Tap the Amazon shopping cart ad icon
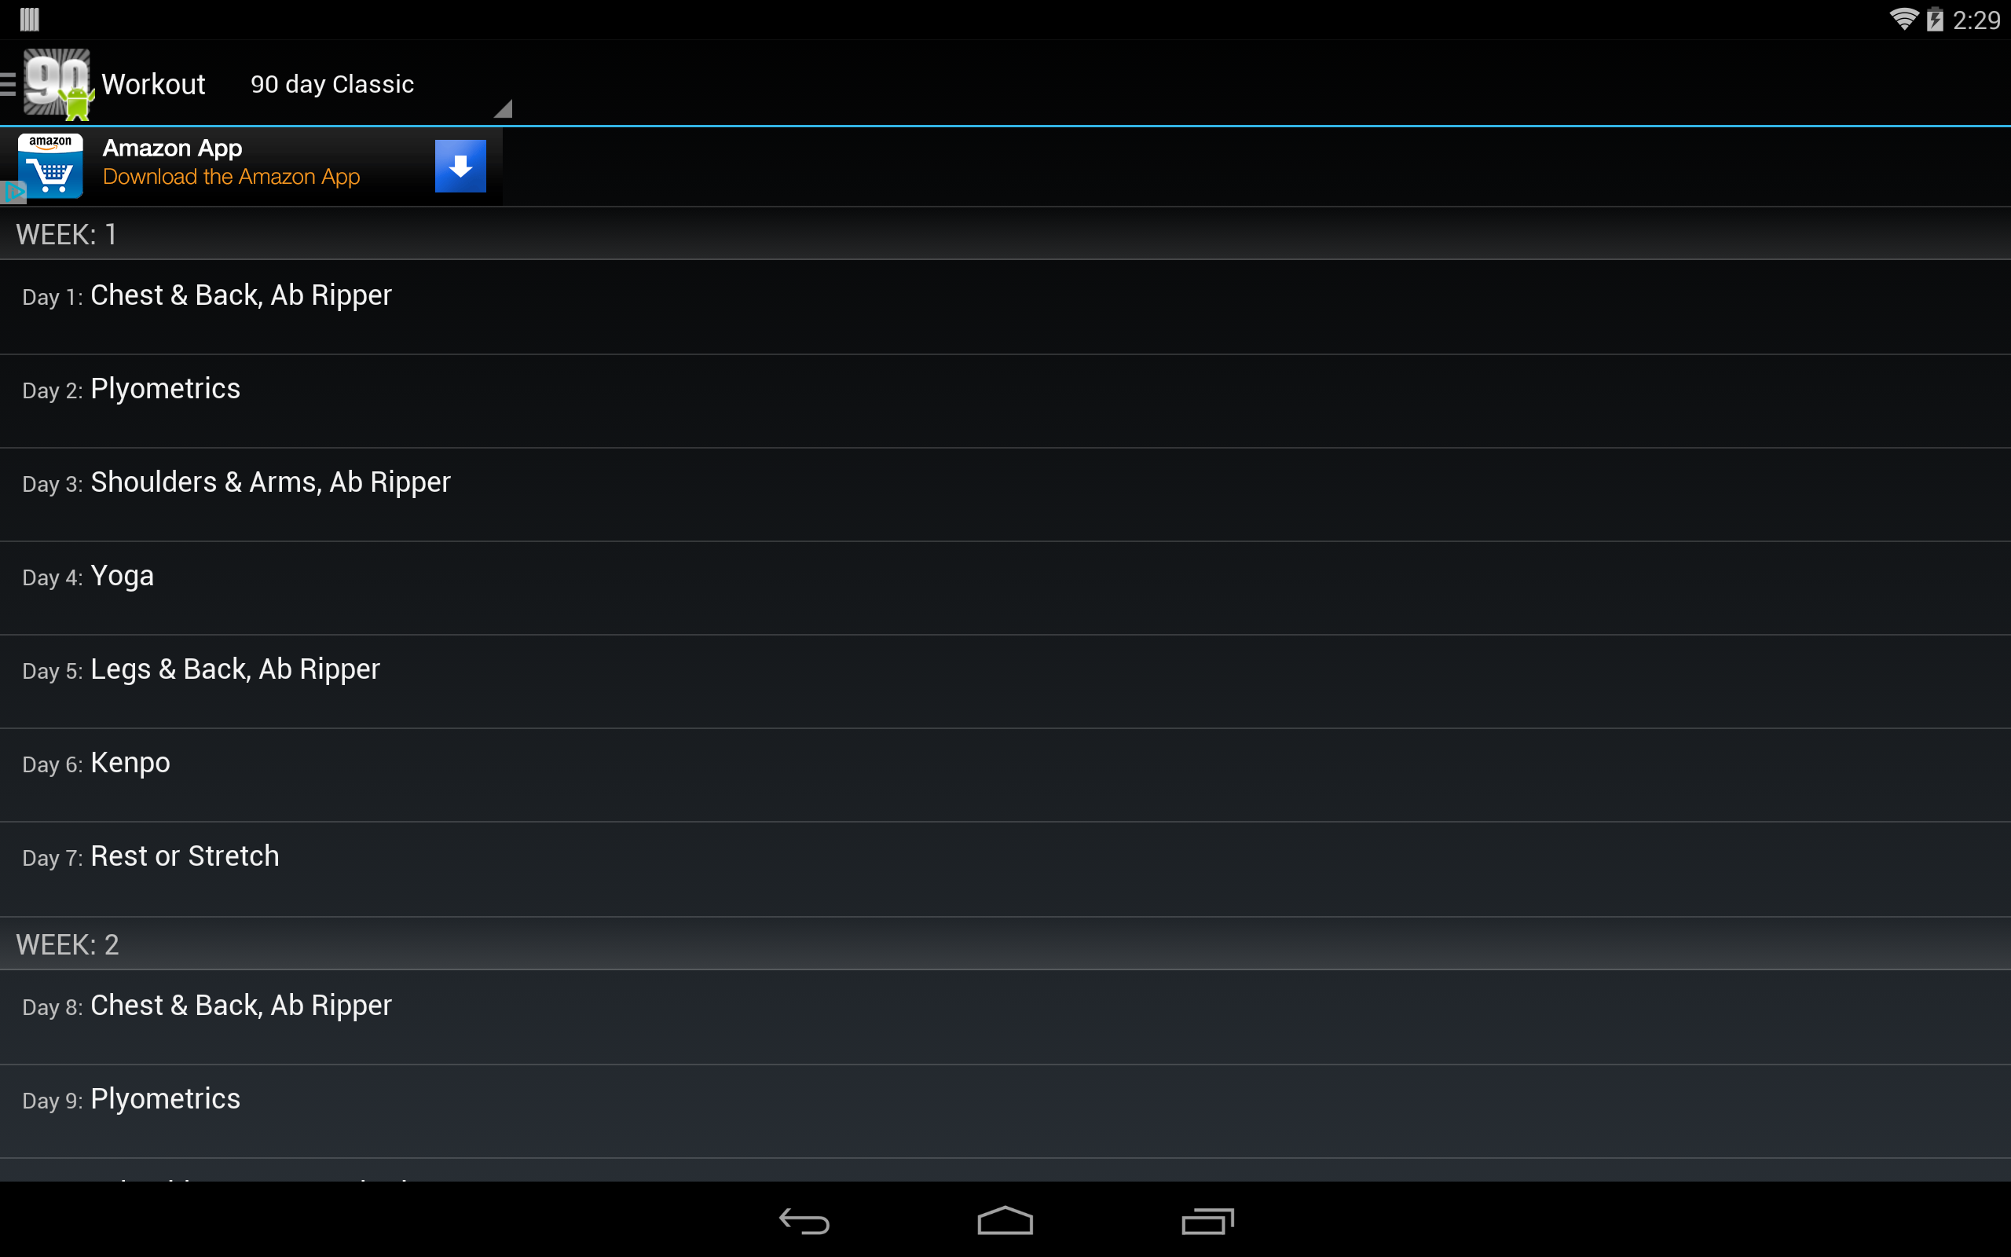This screenshot has height=1257, width=2011. [x=52, y=166]
